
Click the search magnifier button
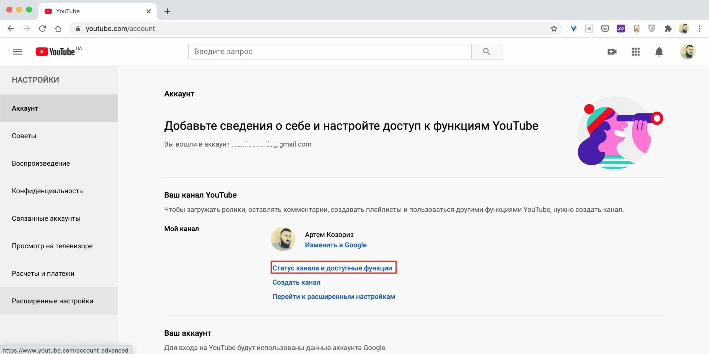click(487, 51)
